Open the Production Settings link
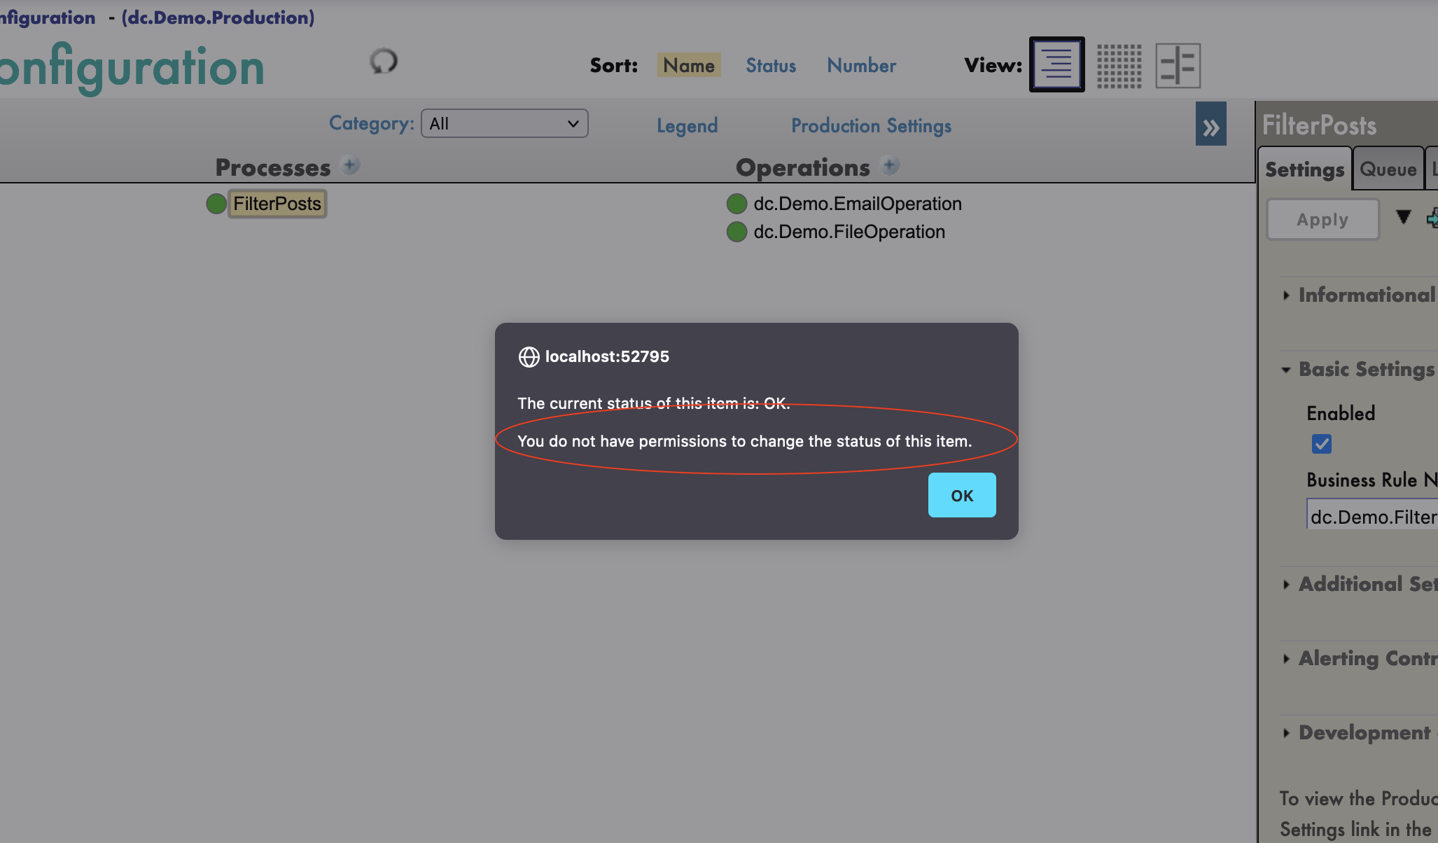Viewport: 1438px width, 843px height. tap(871, 126)
